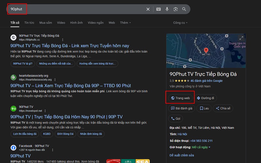Click the star rating in the knowledge panel
Screen dimensions: 261x163
pyautogui.click(x=182, y=81)
